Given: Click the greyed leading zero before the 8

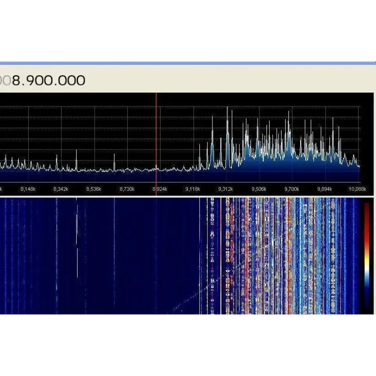Looking at the screenshot, I should pos(7,80).
